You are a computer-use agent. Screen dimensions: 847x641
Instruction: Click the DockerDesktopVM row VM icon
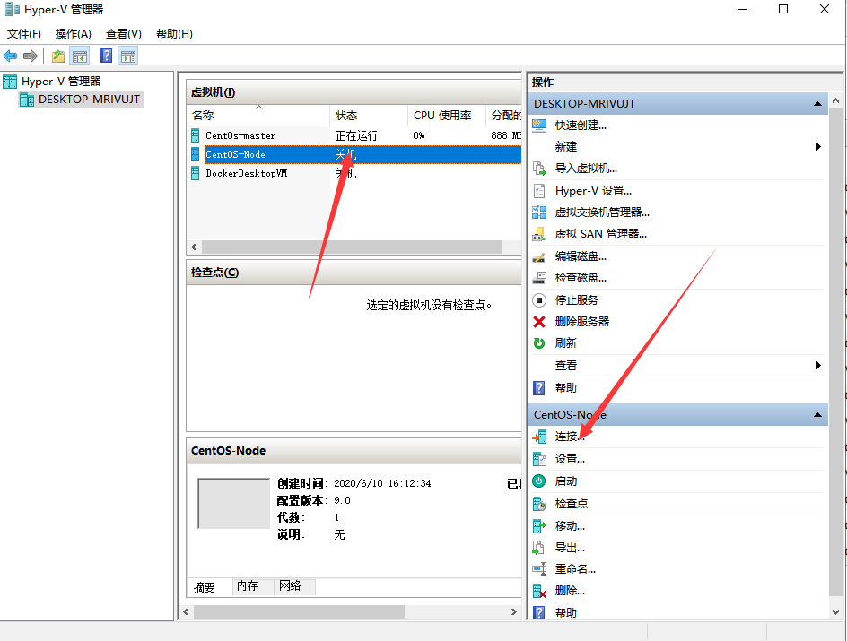(x=195, y=173)
